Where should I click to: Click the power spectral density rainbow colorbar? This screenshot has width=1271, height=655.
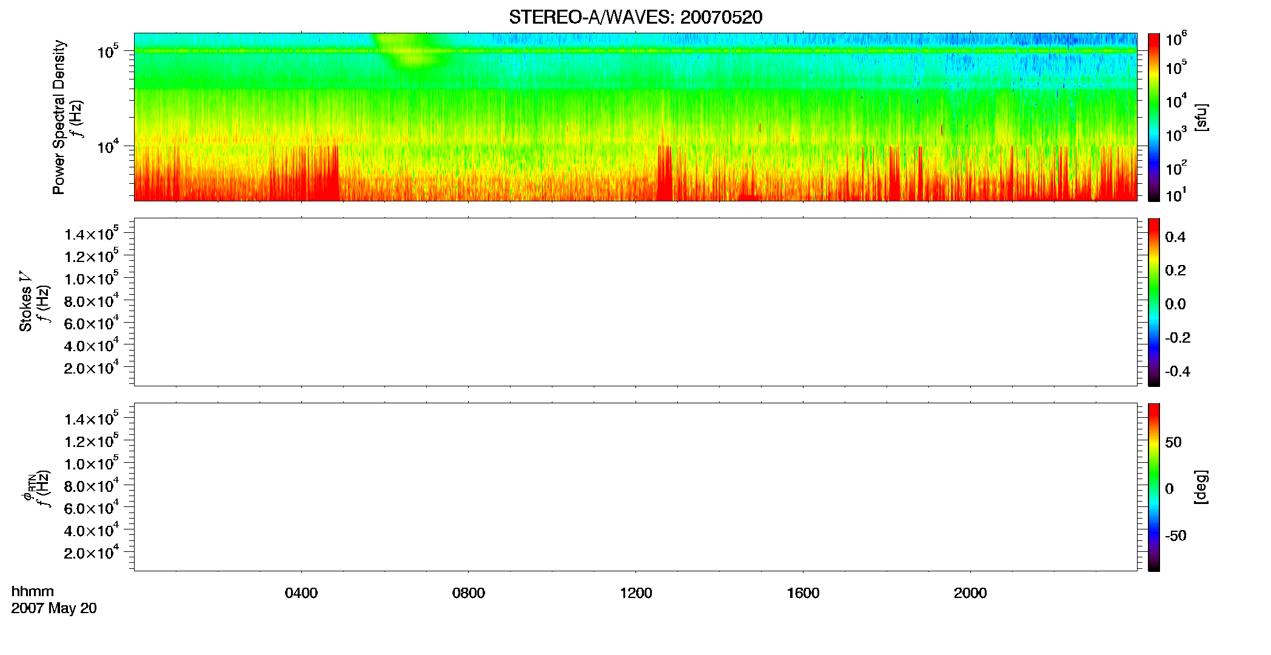(1154, 117)
